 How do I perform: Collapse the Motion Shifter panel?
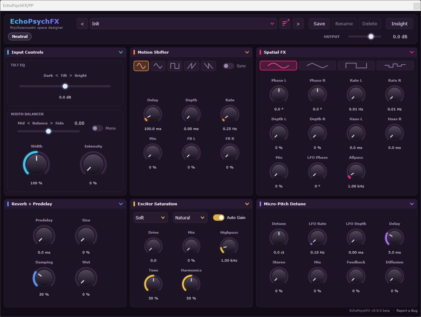247,52
